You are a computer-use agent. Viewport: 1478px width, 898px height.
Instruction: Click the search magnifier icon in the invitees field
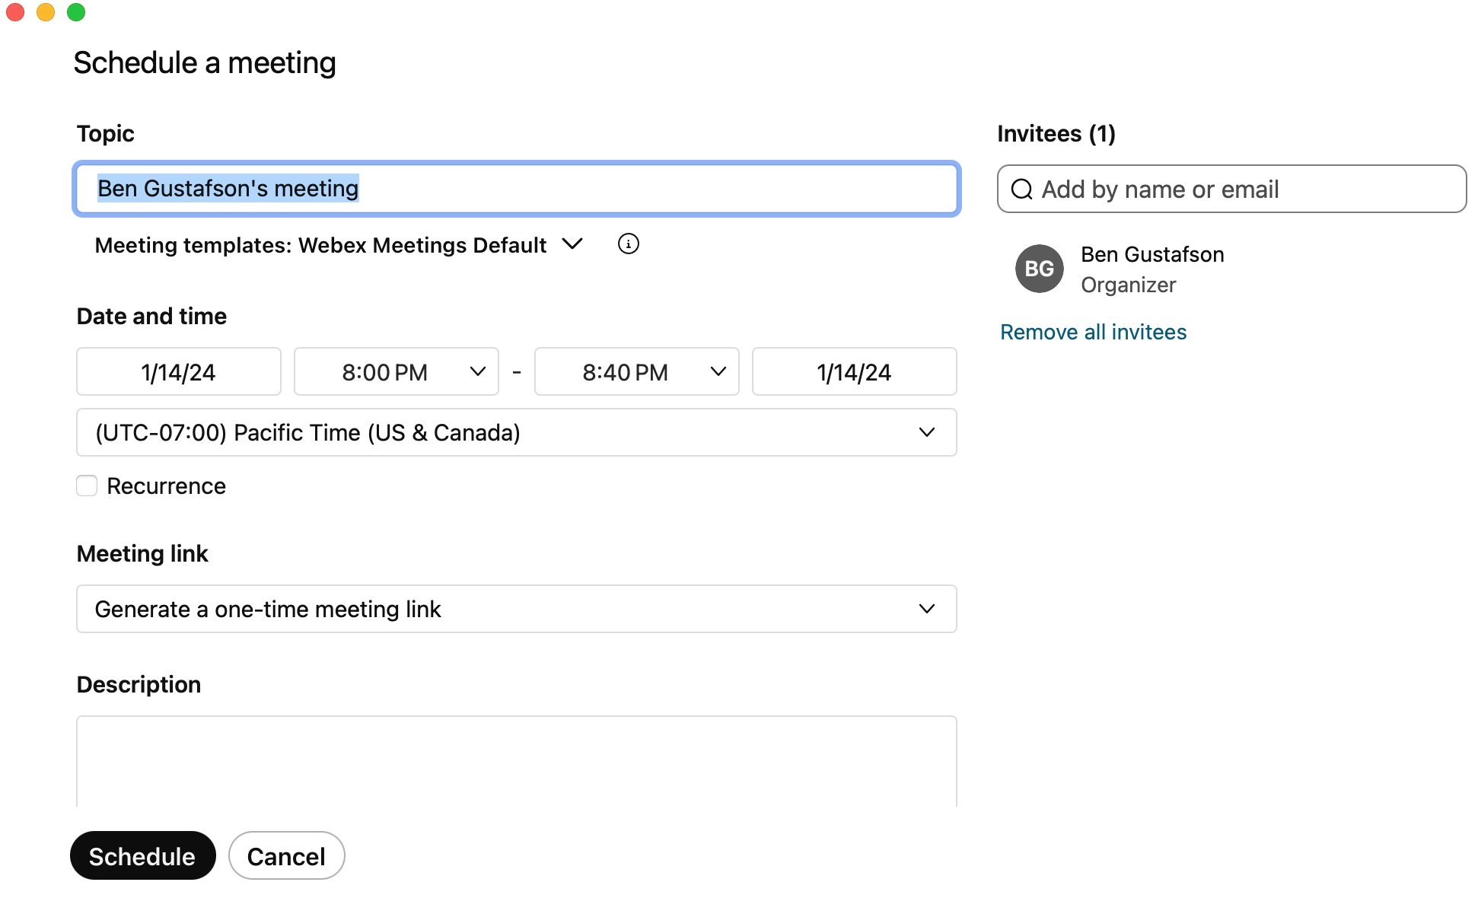point(1021,189)
